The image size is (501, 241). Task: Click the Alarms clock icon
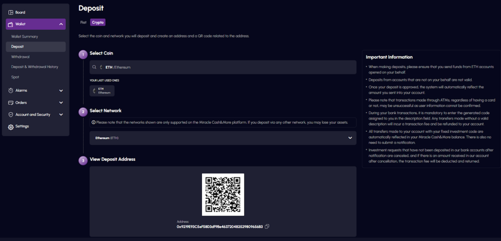pyautogui.click(x=11, y=91)
